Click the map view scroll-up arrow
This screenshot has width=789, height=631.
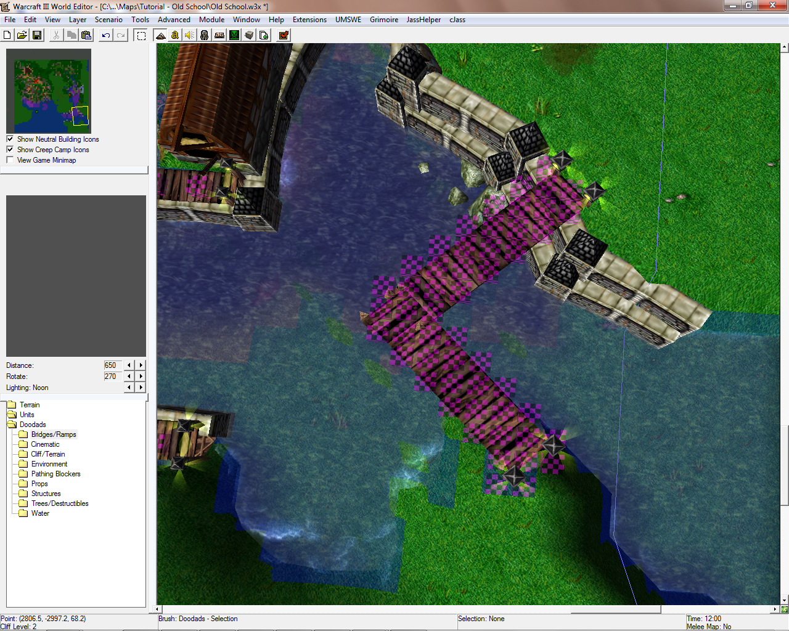(x=784, y=47)
